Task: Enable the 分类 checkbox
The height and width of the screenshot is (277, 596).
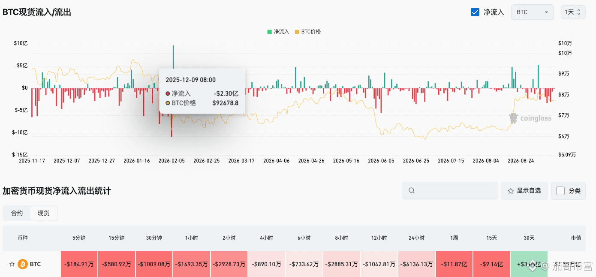Action: (x=560, y=191)
